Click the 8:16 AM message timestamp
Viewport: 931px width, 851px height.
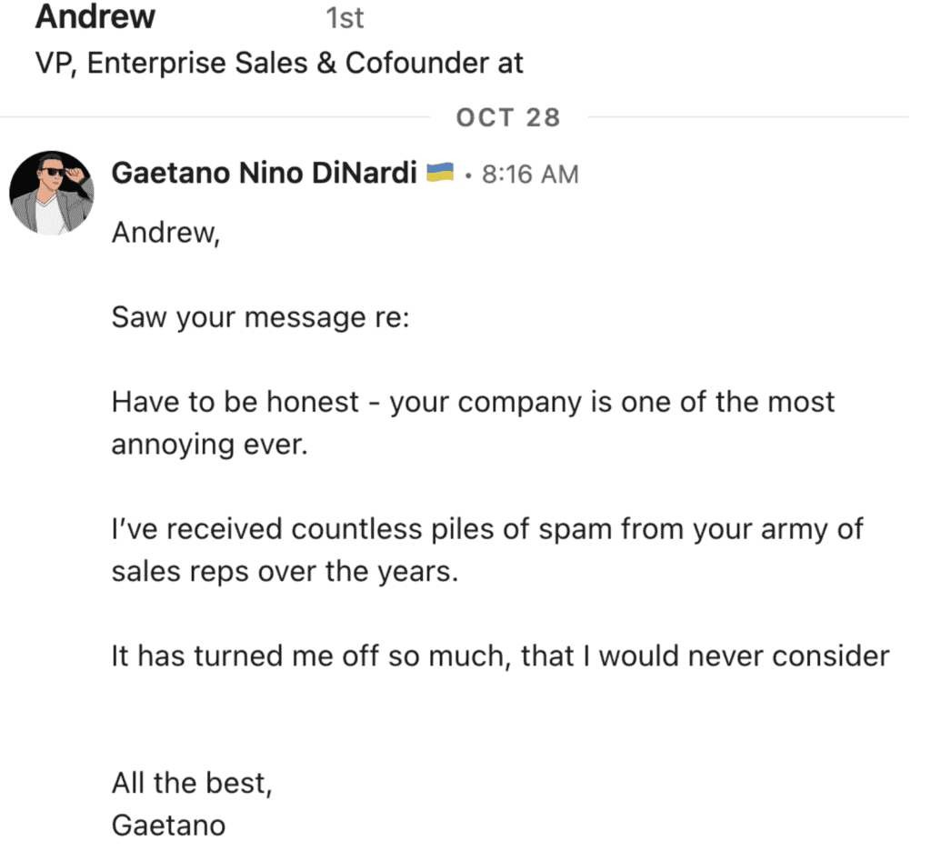[x=529, y=175]
